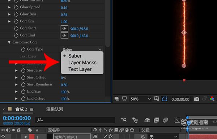The width and height of the screenshot is (217, 139).
Task: Expand the Glow Bias property
Action: pyautogui.click(x=9, y=14)
